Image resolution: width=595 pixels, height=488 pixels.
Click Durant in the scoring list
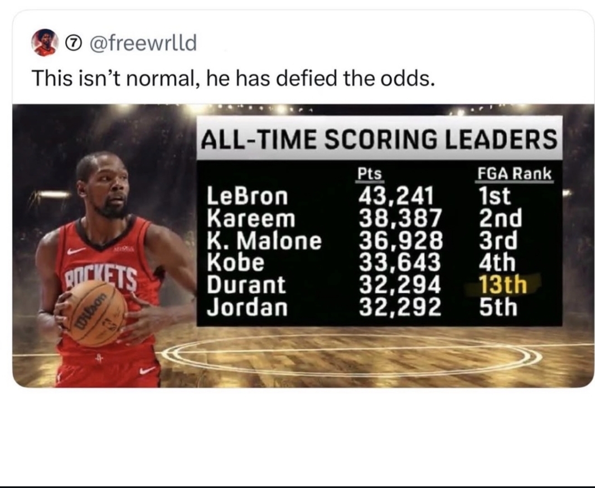coord(246,285)
